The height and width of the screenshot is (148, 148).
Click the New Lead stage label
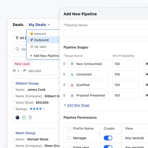(x=22, y=64)
